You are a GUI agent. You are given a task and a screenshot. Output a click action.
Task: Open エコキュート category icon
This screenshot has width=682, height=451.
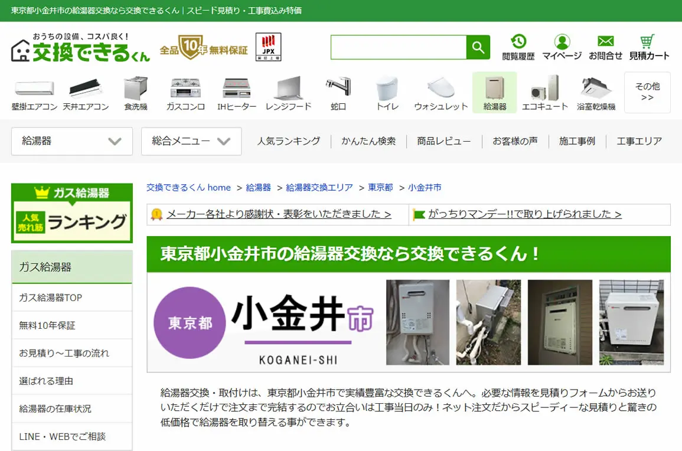(x=545, y=93)
